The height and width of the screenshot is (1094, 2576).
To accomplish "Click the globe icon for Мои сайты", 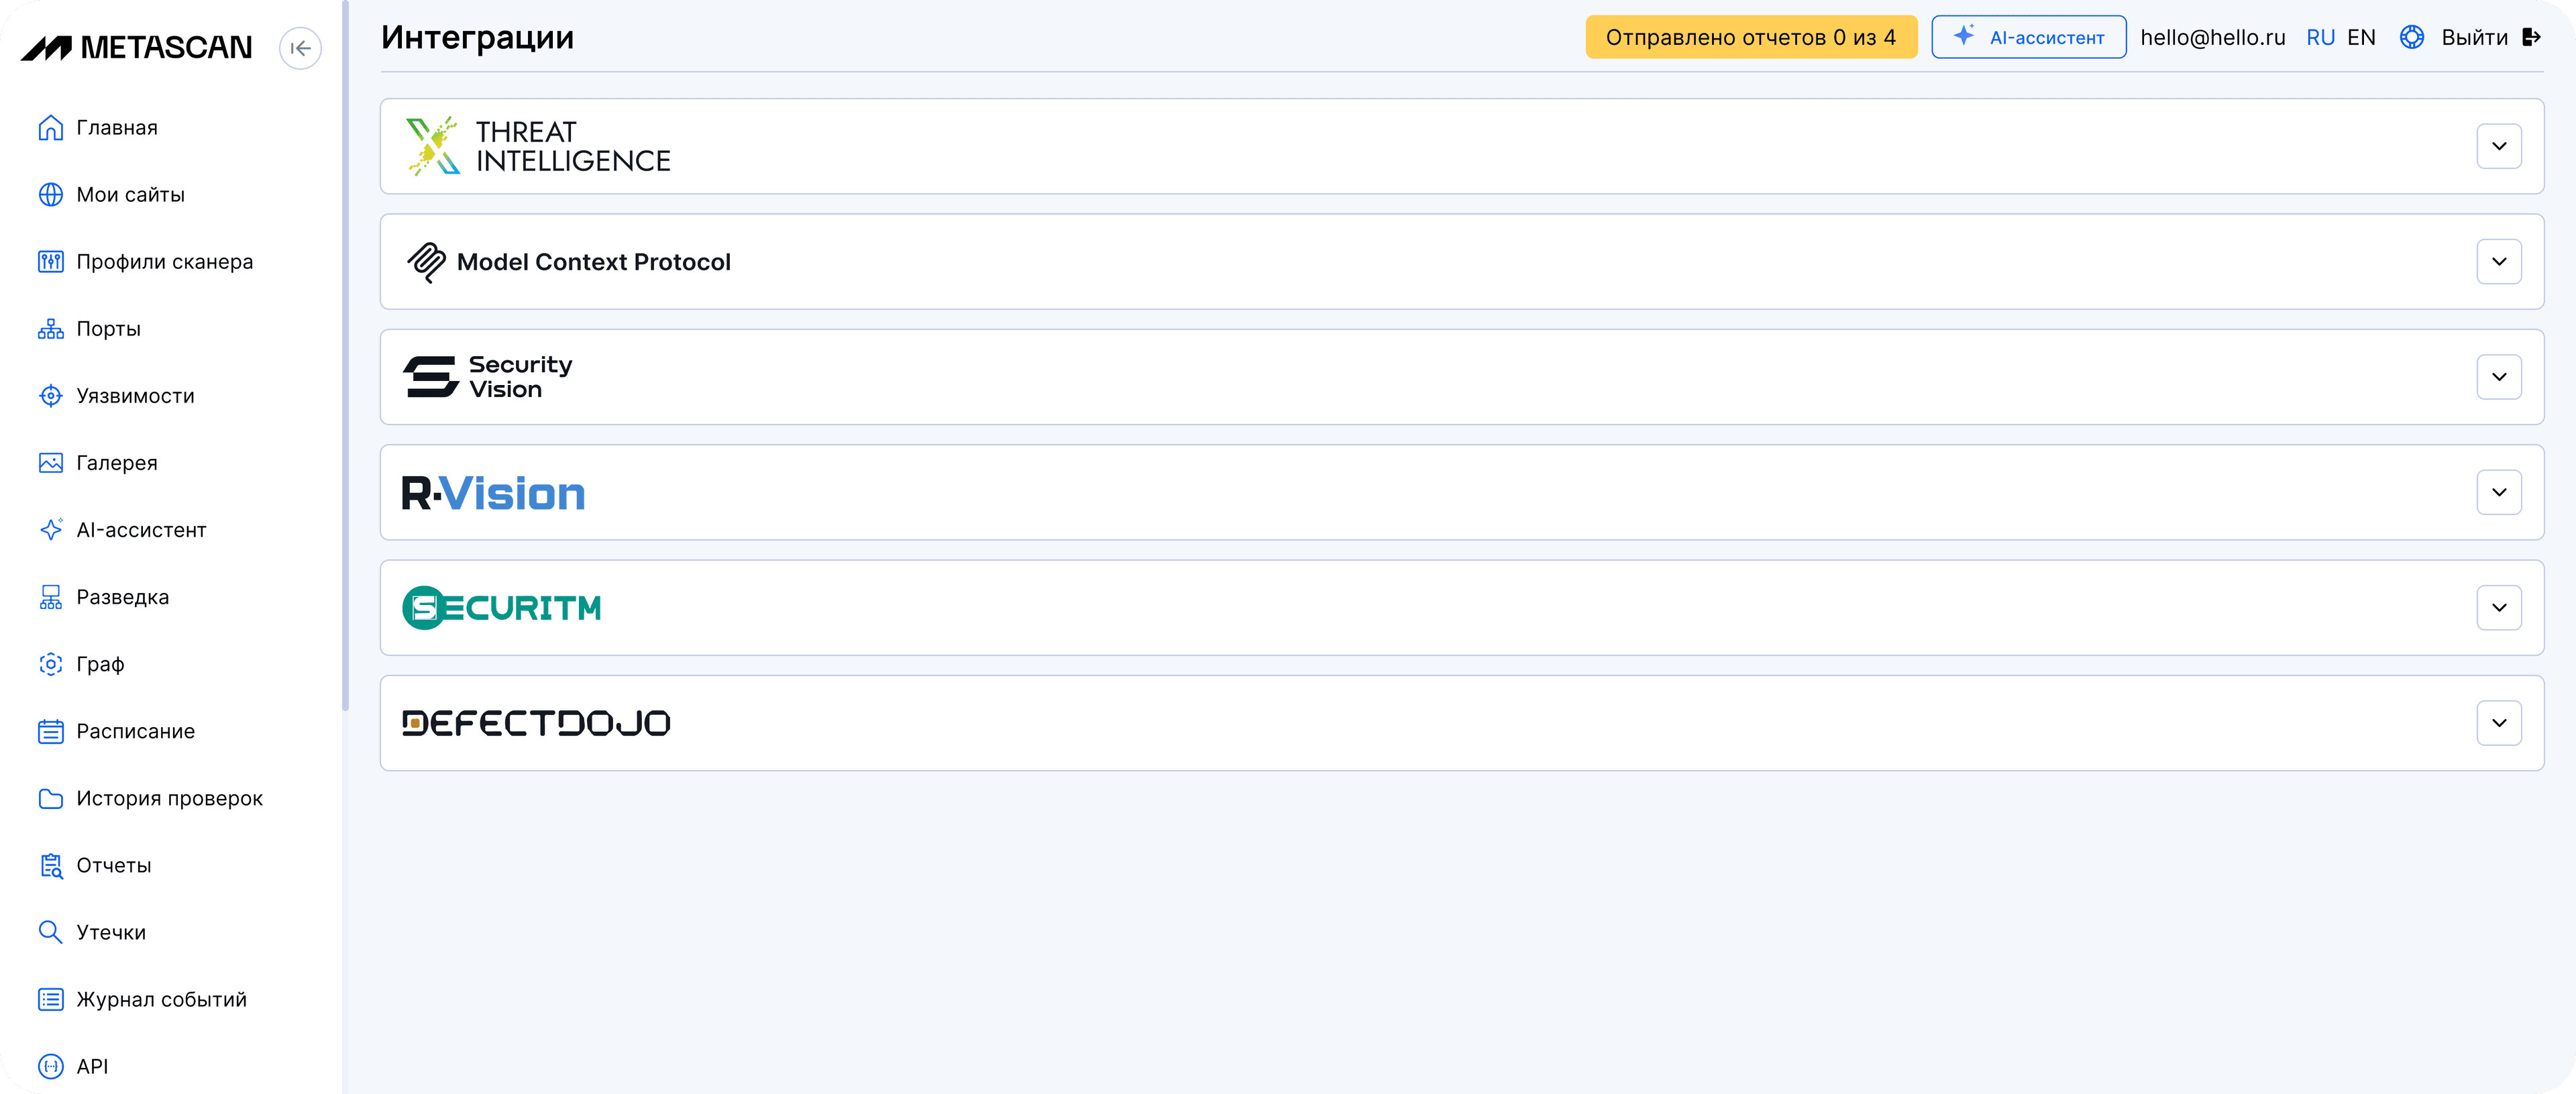I will [x=51, y=195].
